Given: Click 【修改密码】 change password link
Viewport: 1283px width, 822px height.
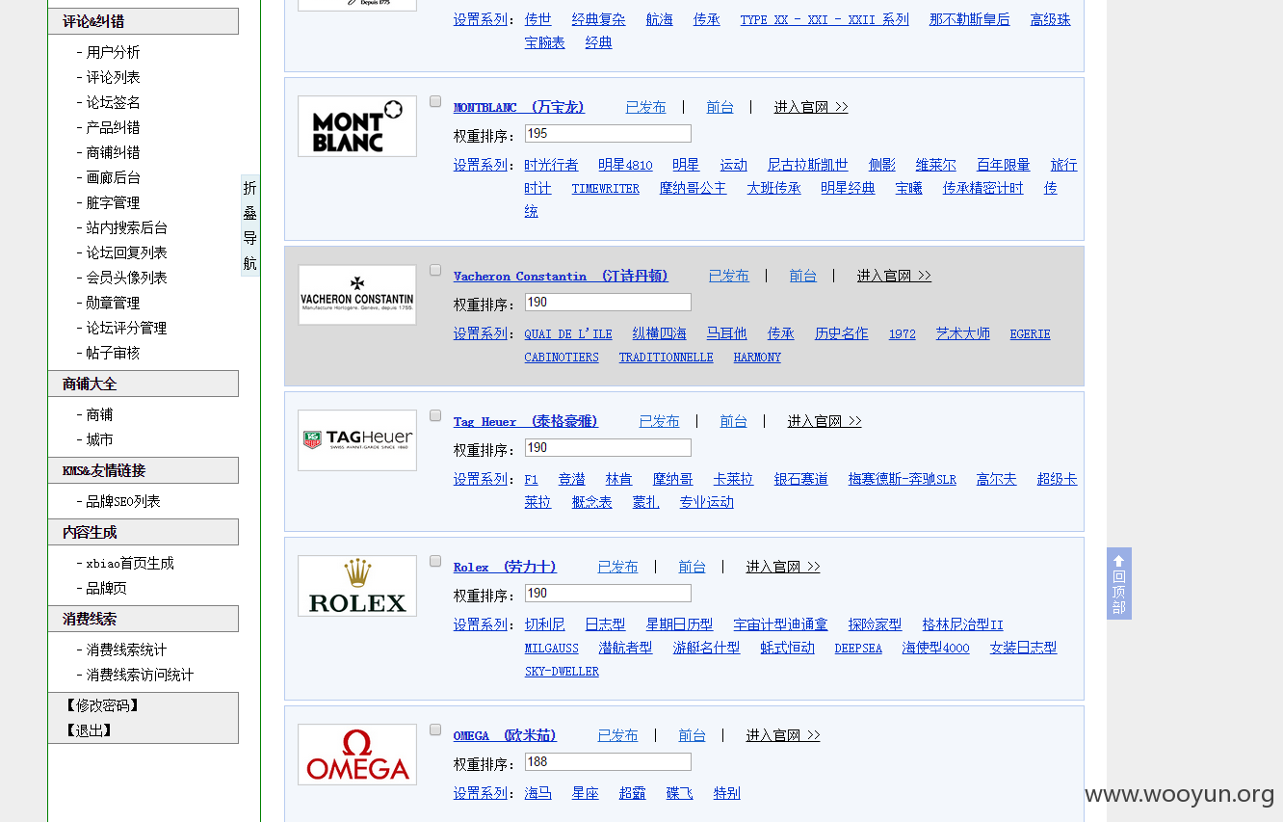Looking at the screenshot, I should click(x=102, y=705).
